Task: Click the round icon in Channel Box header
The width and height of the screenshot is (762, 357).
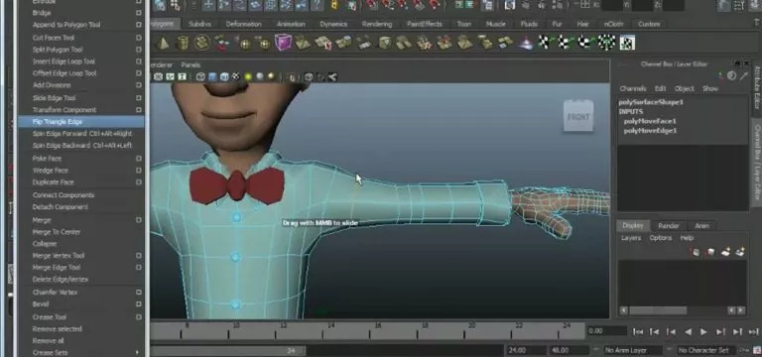Action: tap(732, 75)
